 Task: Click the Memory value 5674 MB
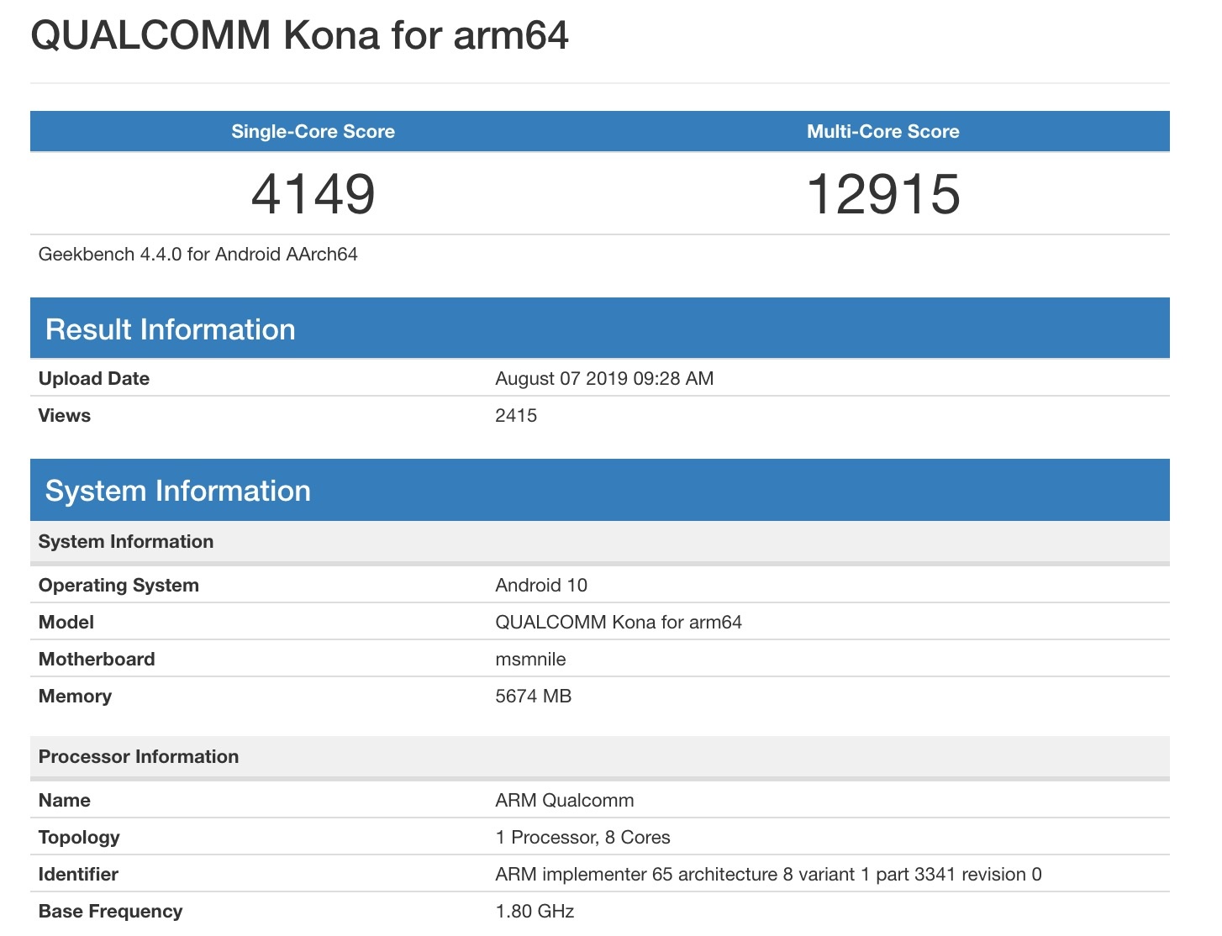(533, 696)
